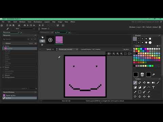Image resolution: width=163 pixels, height=122 pixels.
Task: Open the Layouts menu
Action: click(47, 22)
